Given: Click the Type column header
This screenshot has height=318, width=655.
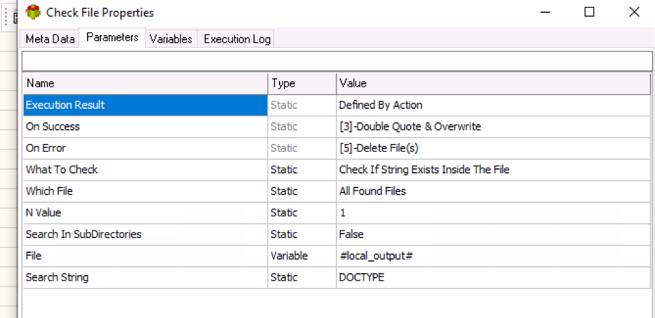Looking at the screenshot, I should point(302,84).
